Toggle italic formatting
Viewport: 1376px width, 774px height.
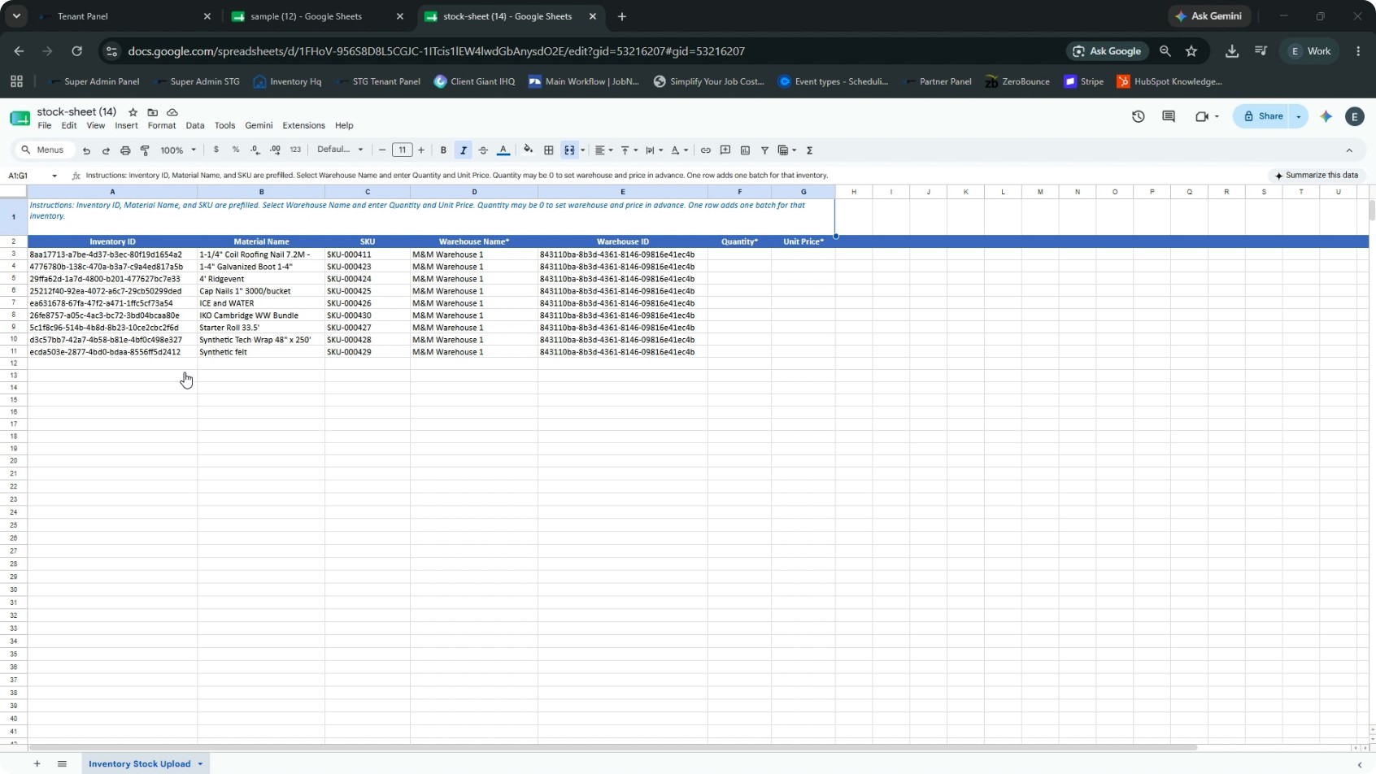(x=464, y=150)
